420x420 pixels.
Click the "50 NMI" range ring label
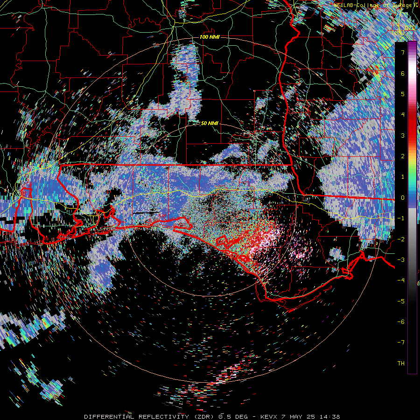[x=210, y=123]
